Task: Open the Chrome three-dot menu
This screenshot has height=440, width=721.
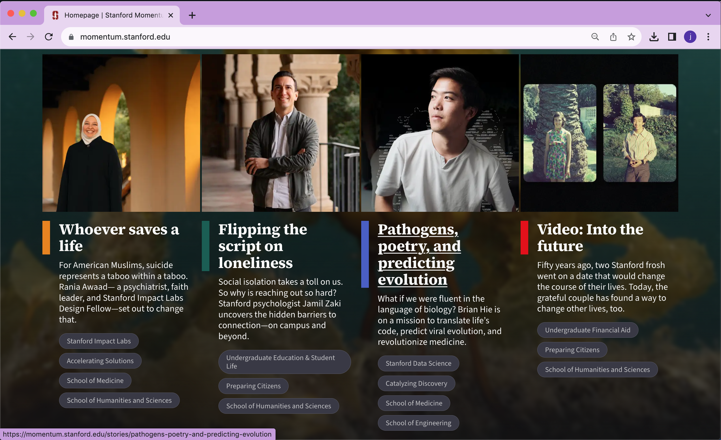Action: click(x=708, y=37)
